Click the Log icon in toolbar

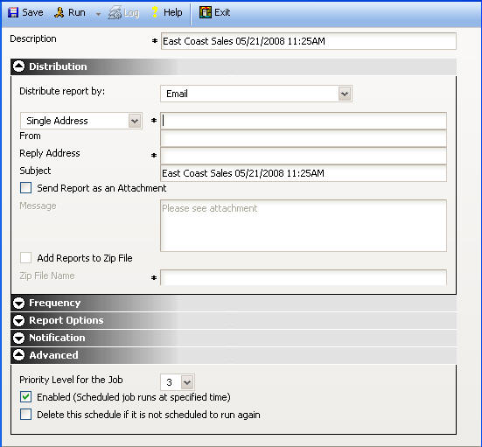point(115,13)
